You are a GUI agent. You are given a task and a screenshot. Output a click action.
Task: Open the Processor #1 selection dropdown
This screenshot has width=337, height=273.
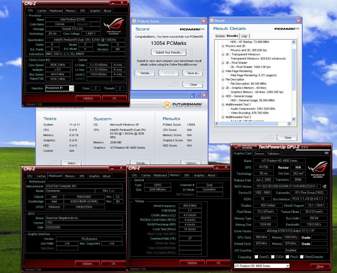coord(71,88)
